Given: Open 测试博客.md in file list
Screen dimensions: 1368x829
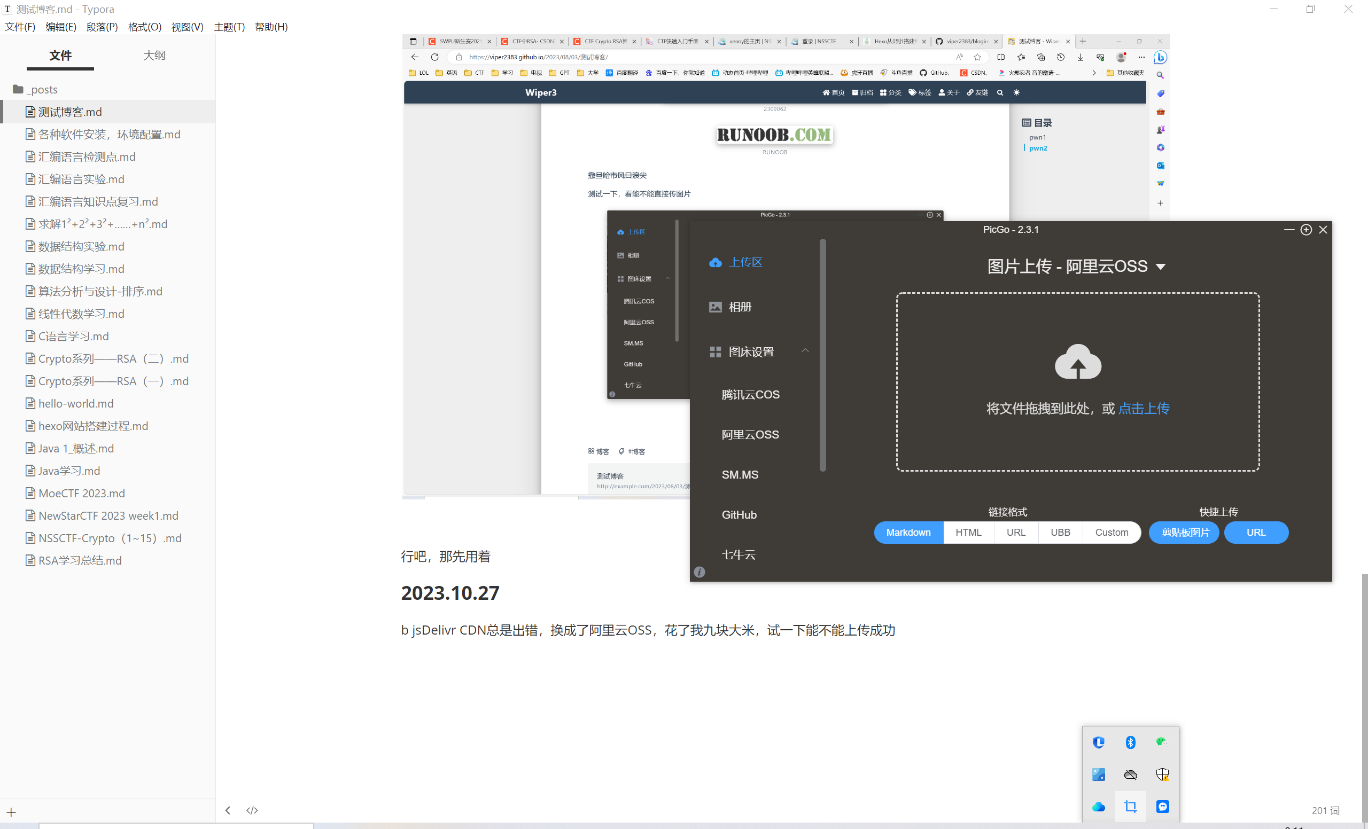Looking at the screenshot, I should coord(108,112).
